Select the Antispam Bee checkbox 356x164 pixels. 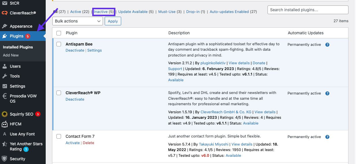coord(59,44)
